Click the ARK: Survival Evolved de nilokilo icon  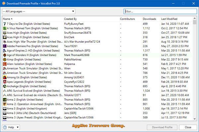click(5, 95)
